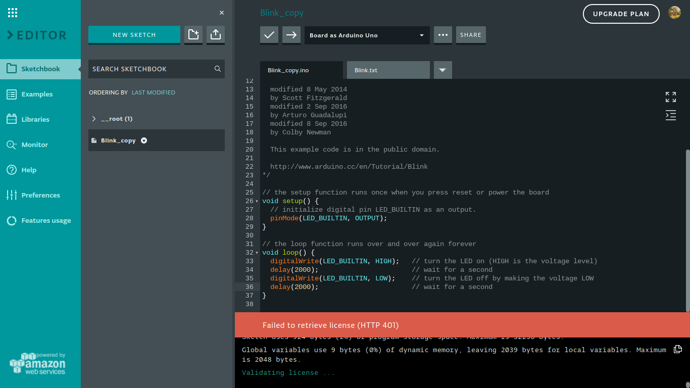Go to Examples section
690x388 pixels.
pos(37,94)
